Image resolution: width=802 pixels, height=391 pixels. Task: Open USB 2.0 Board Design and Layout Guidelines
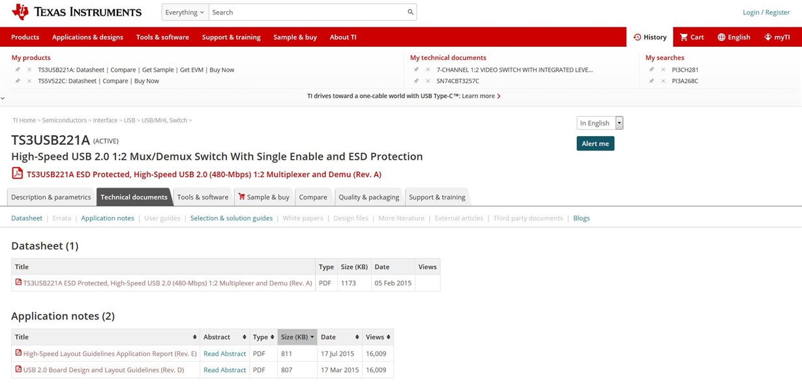104,369
